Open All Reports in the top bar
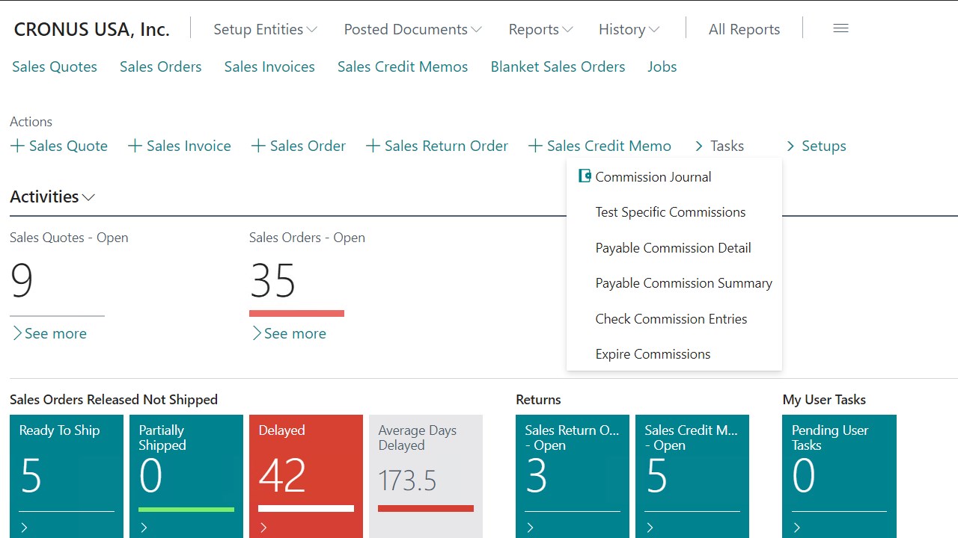 coord(744,29)
